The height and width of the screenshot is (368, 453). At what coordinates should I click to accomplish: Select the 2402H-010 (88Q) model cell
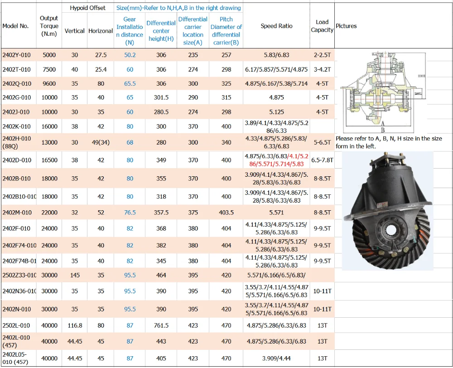pyautogui.click(x=17, y=142)
